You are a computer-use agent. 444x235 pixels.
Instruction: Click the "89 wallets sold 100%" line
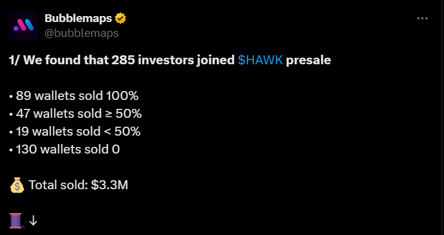point(74,96)
